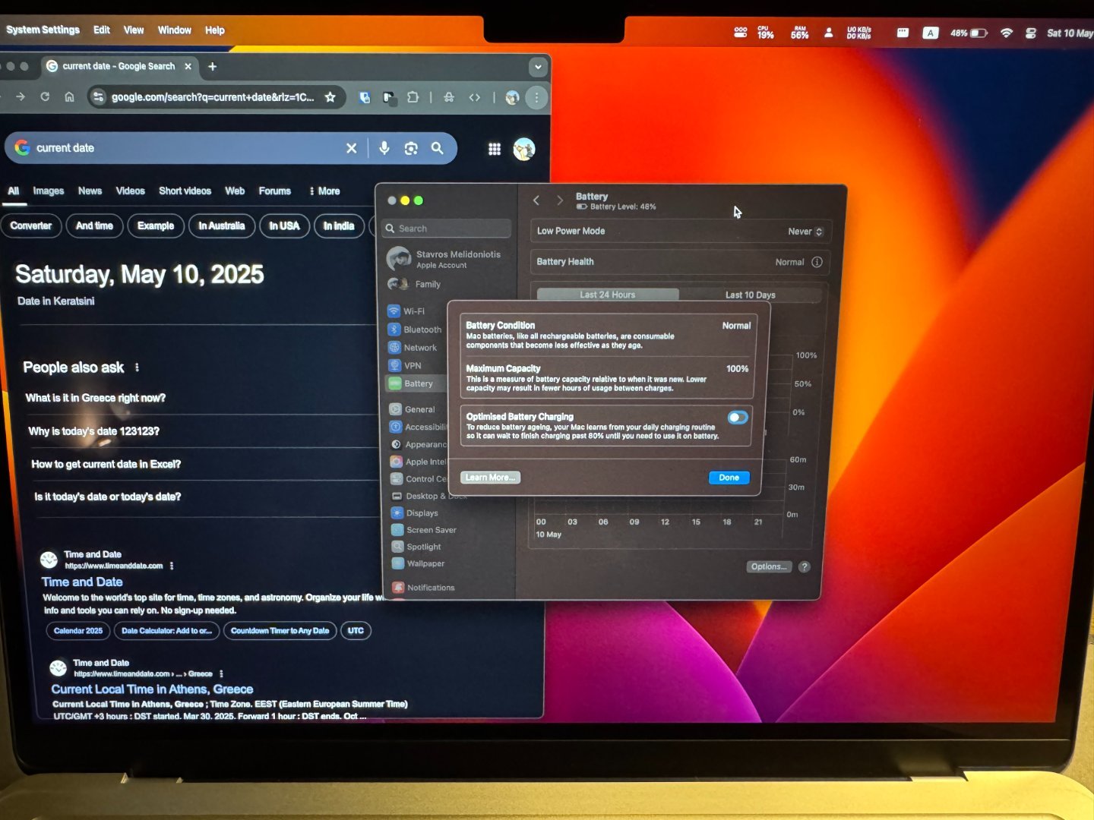
Task: Select Bluetooth in the Settings sidebar
Action: (x=415, y=330)
